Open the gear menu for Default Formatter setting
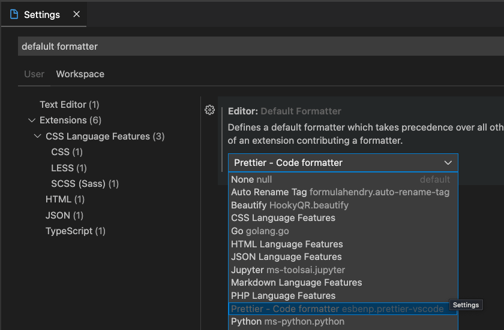 (x=209, y=110)
